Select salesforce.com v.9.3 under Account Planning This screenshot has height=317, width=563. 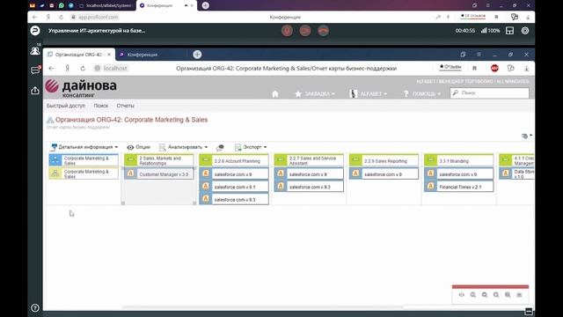tap(234, 199)
